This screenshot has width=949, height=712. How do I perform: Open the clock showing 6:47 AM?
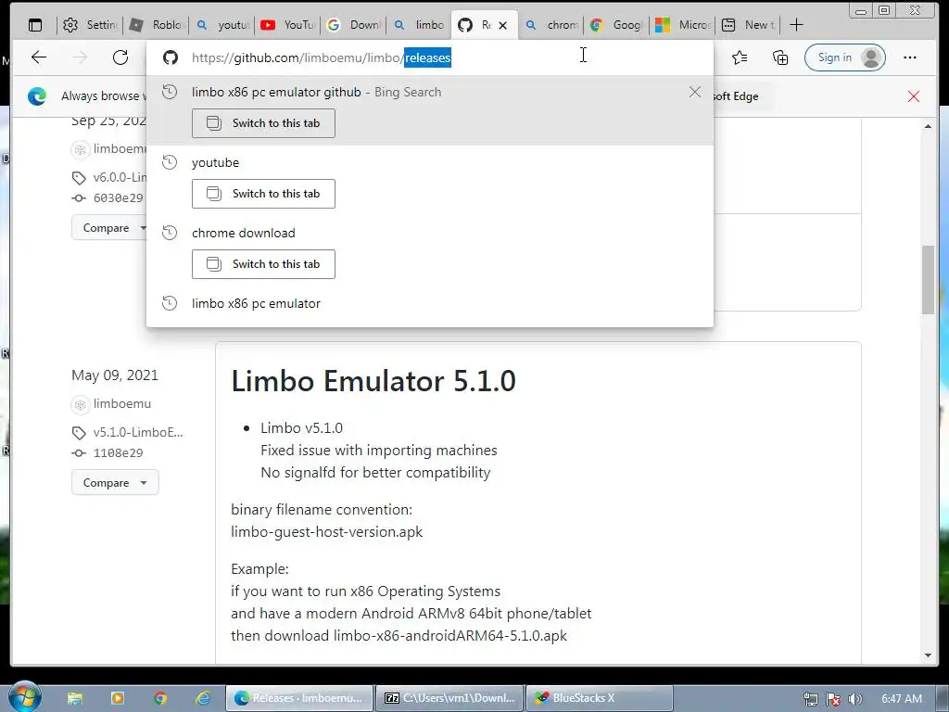(x=901, y=699)
